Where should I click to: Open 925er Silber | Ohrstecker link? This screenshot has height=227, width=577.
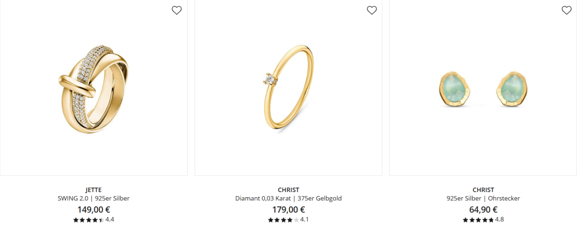[x=483, y=198]
